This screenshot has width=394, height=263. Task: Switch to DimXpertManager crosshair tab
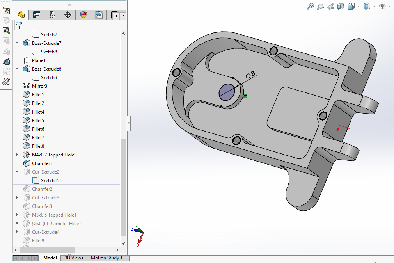[68, 15]
